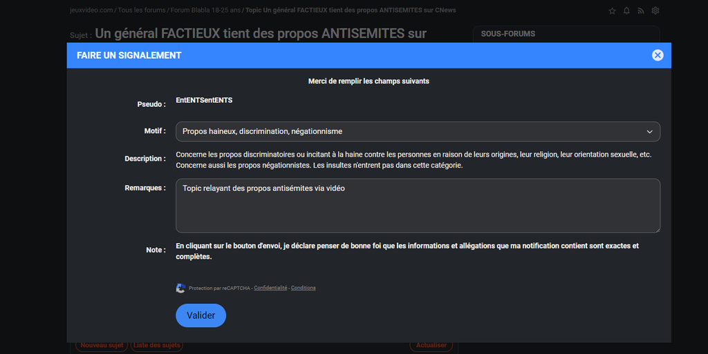This screenshot has width=708, height=354.
Task: Click the SOUS-FORUMS panel header
Action: tap(508, 33)
